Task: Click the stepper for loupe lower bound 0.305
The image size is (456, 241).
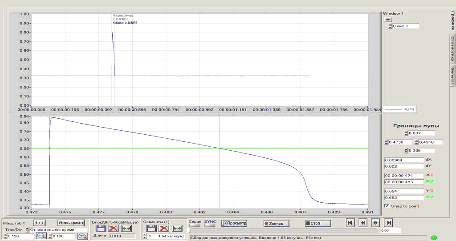Action: (406, 150)
